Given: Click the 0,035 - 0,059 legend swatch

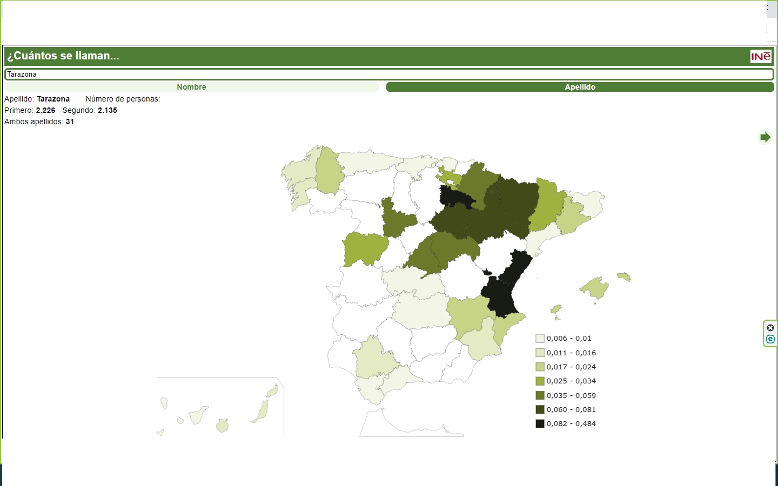Looking at the screenshot, I should coord(540,395).
